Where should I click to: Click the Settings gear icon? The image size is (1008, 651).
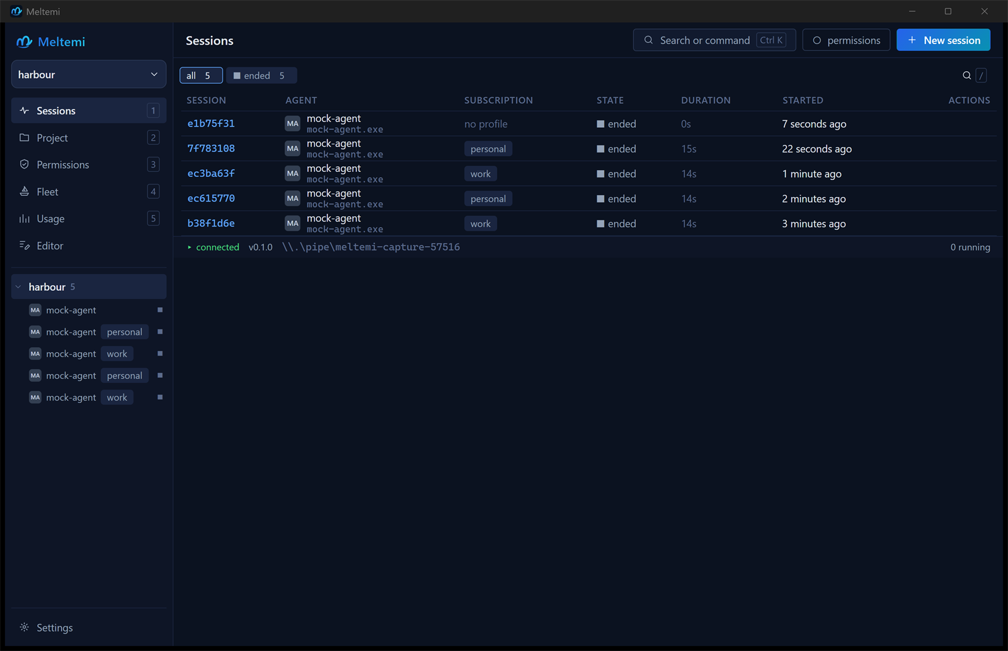tap(25, 627)
